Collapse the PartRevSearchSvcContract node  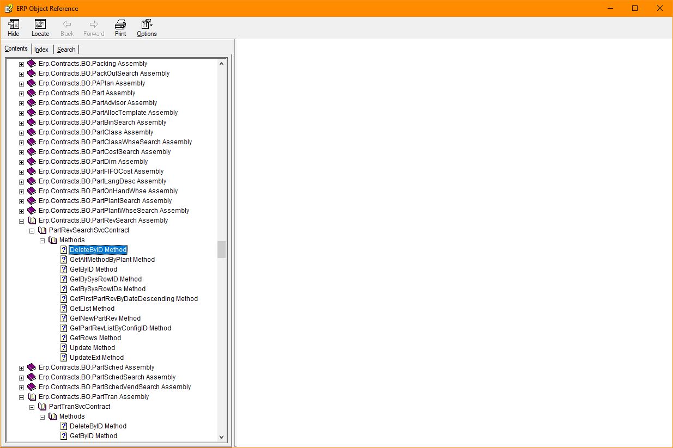(x=32, y=231)
